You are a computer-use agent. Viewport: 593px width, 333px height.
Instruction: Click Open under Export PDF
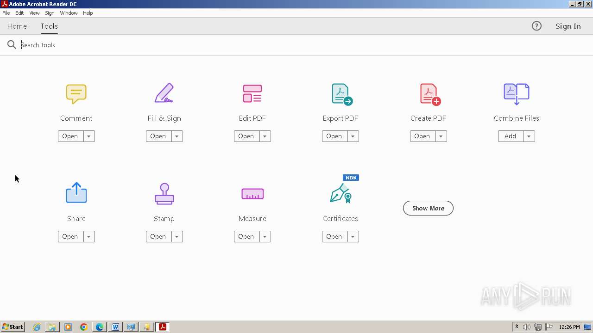click(x=334, y=136)
